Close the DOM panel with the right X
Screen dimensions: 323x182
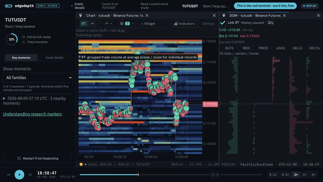[x=318, y=15]
